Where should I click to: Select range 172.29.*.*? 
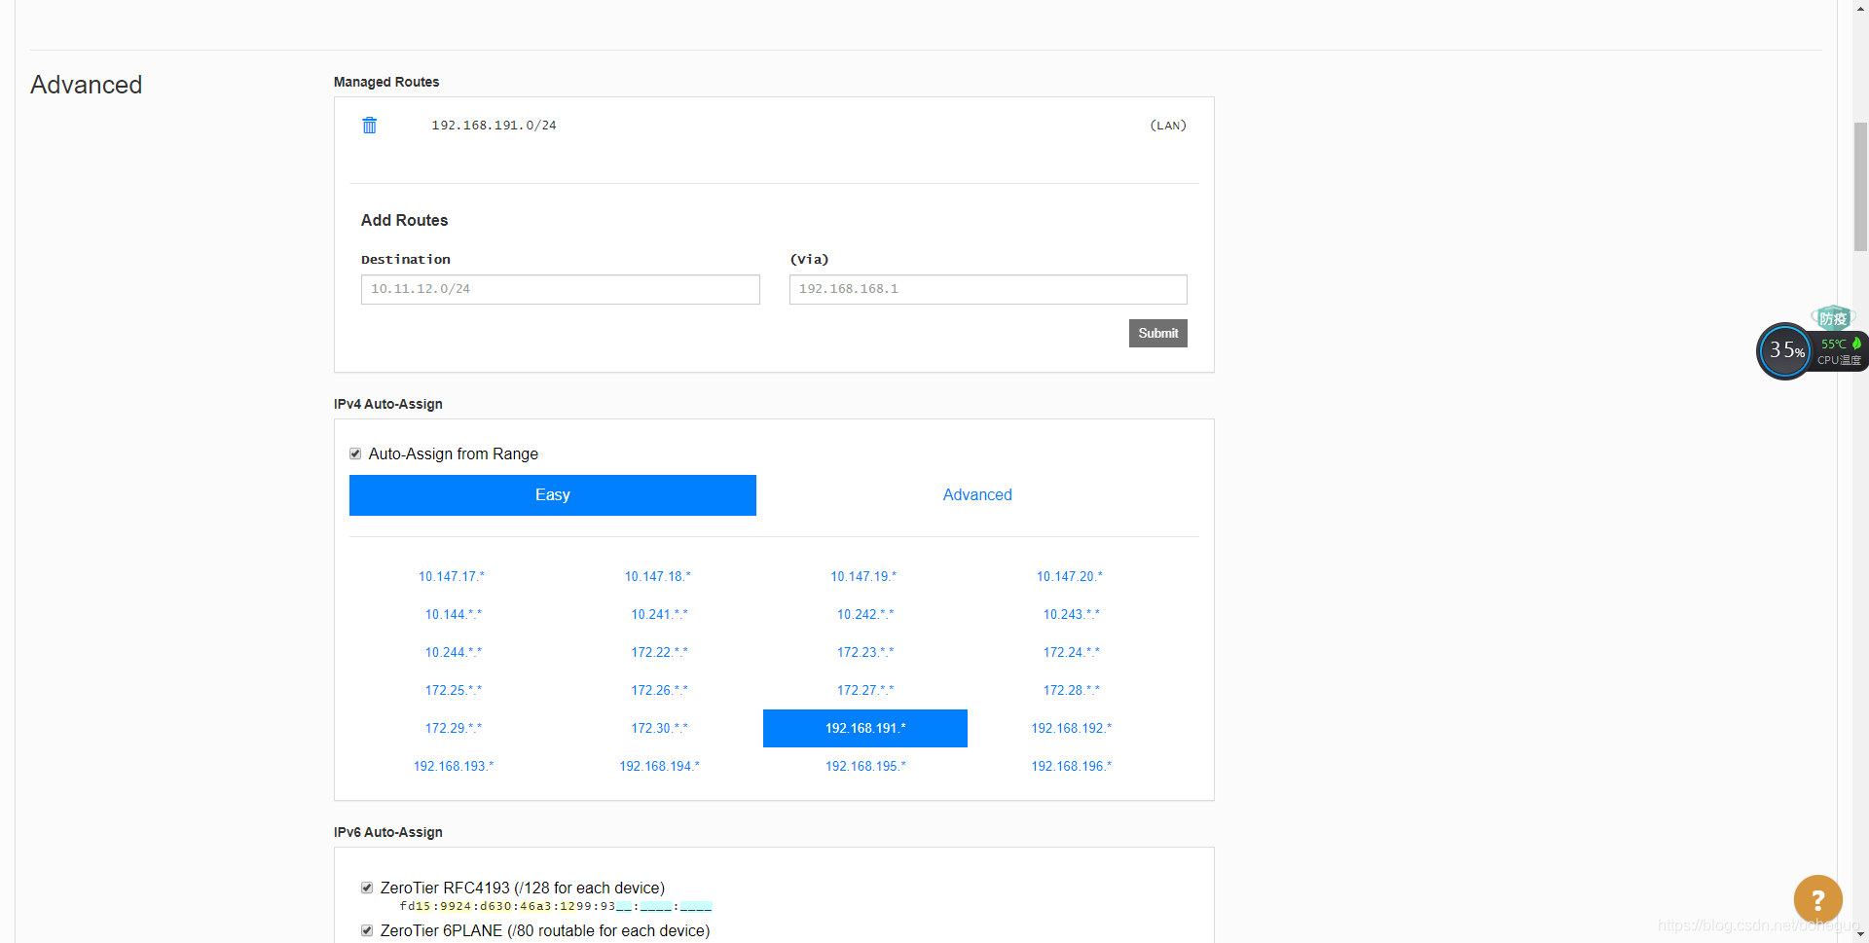coord(453,729)
